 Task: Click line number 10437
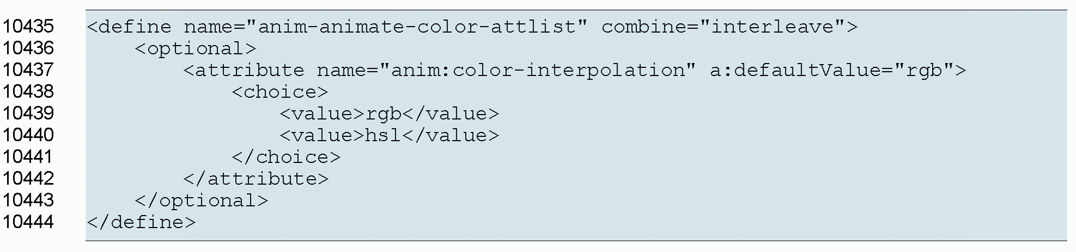28,70
